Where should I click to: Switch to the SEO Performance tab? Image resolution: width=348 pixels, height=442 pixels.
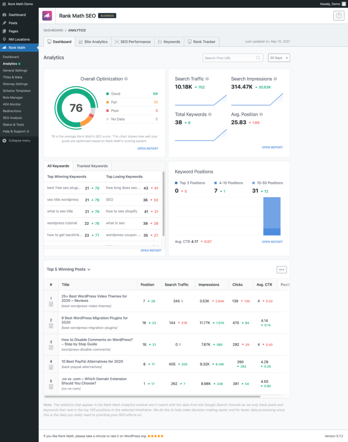pyautogui.click(x=133, y=42)
